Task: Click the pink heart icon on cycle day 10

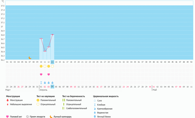Action: coord(41,74)
